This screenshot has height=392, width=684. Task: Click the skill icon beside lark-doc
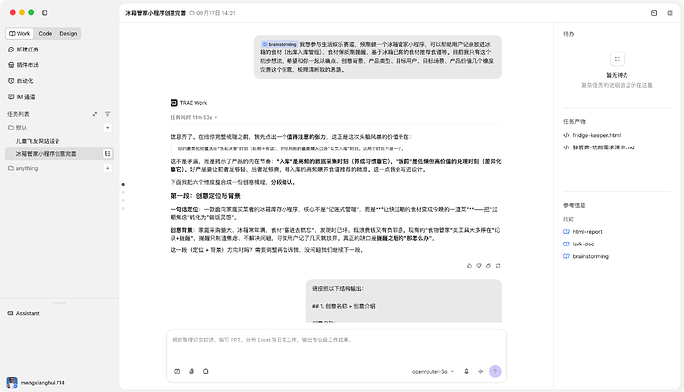coord(566,244)
